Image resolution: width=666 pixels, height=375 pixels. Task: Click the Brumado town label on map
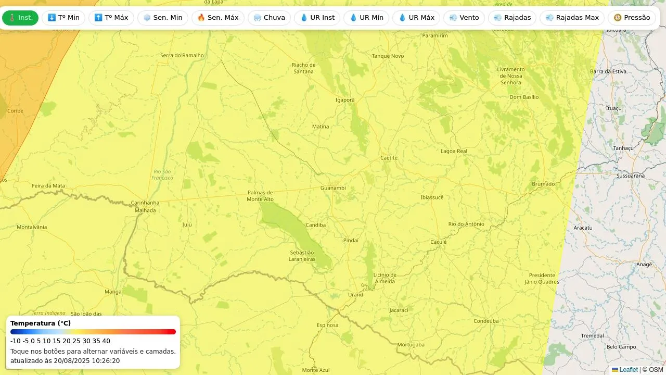pos(543,184)
